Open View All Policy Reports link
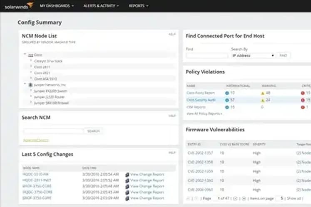311x207 pixels. (204, 114)
